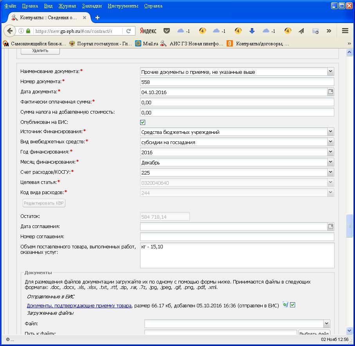Close the Контракты browser tab

point(85,18)
